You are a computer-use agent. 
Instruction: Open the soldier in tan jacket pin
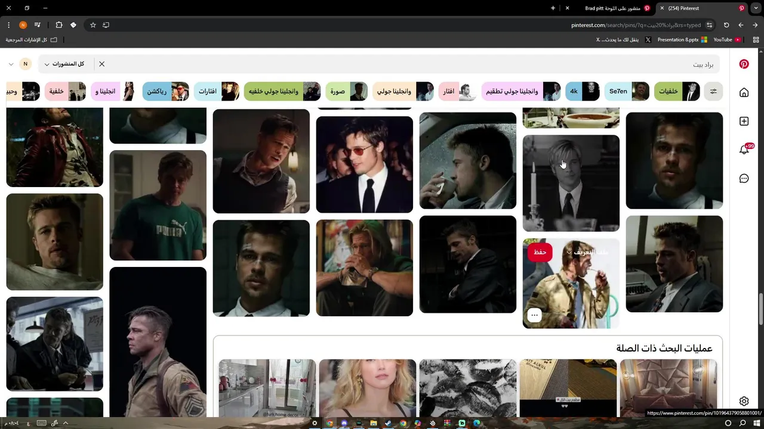coord(158,342)
